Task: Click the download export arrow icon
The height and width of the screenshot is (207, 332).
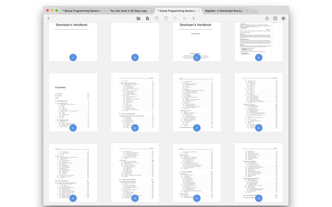Action: click(193, 18)
